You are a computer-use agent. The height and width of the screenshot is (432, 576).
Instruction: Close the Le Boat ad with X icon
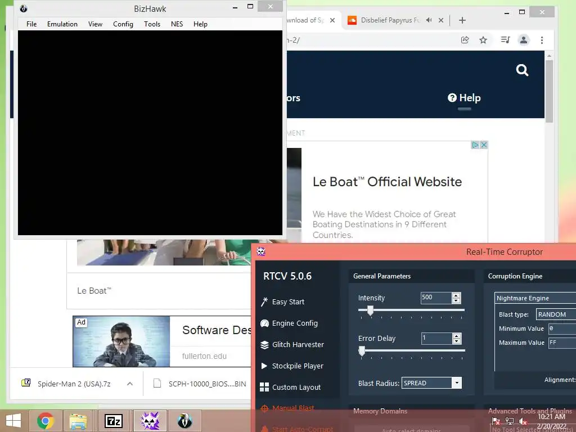(484, 145)
